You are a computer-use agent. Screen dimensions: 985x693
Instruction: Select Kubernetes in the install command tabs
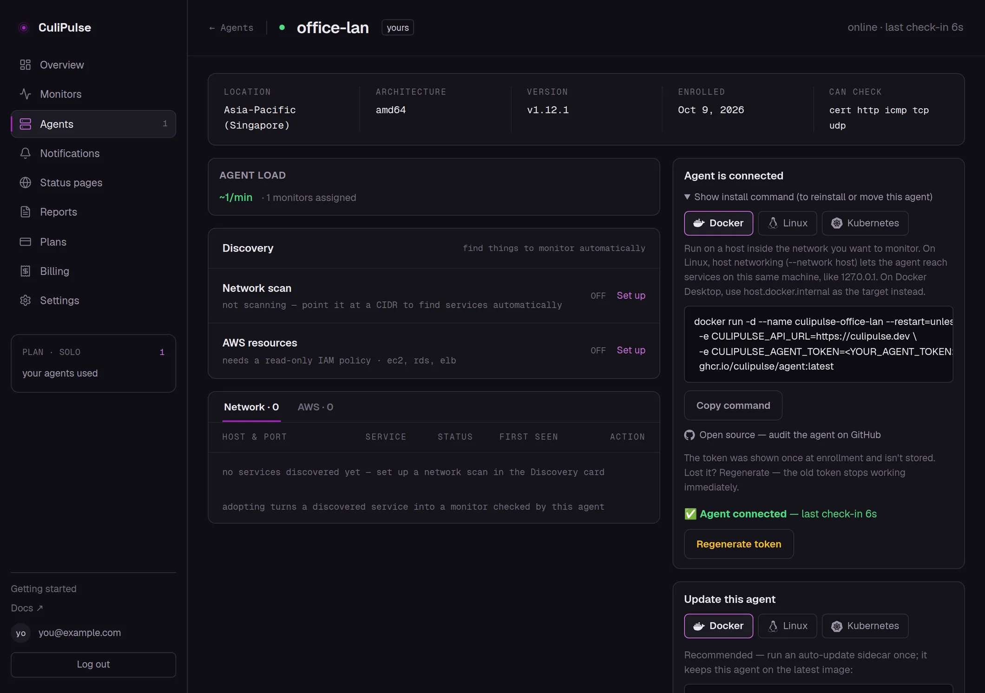[x=865, y=223]
